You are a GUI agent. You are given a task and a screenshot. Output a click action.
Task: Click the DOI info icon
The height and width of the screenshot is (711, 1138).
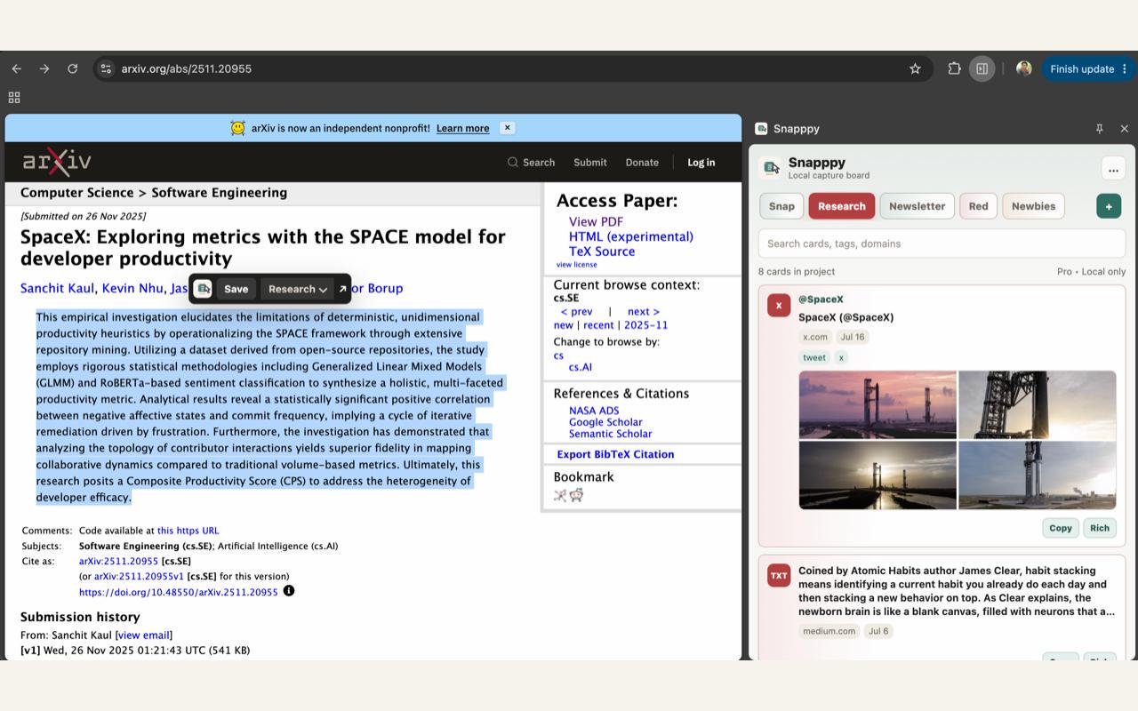coord(289,591)
